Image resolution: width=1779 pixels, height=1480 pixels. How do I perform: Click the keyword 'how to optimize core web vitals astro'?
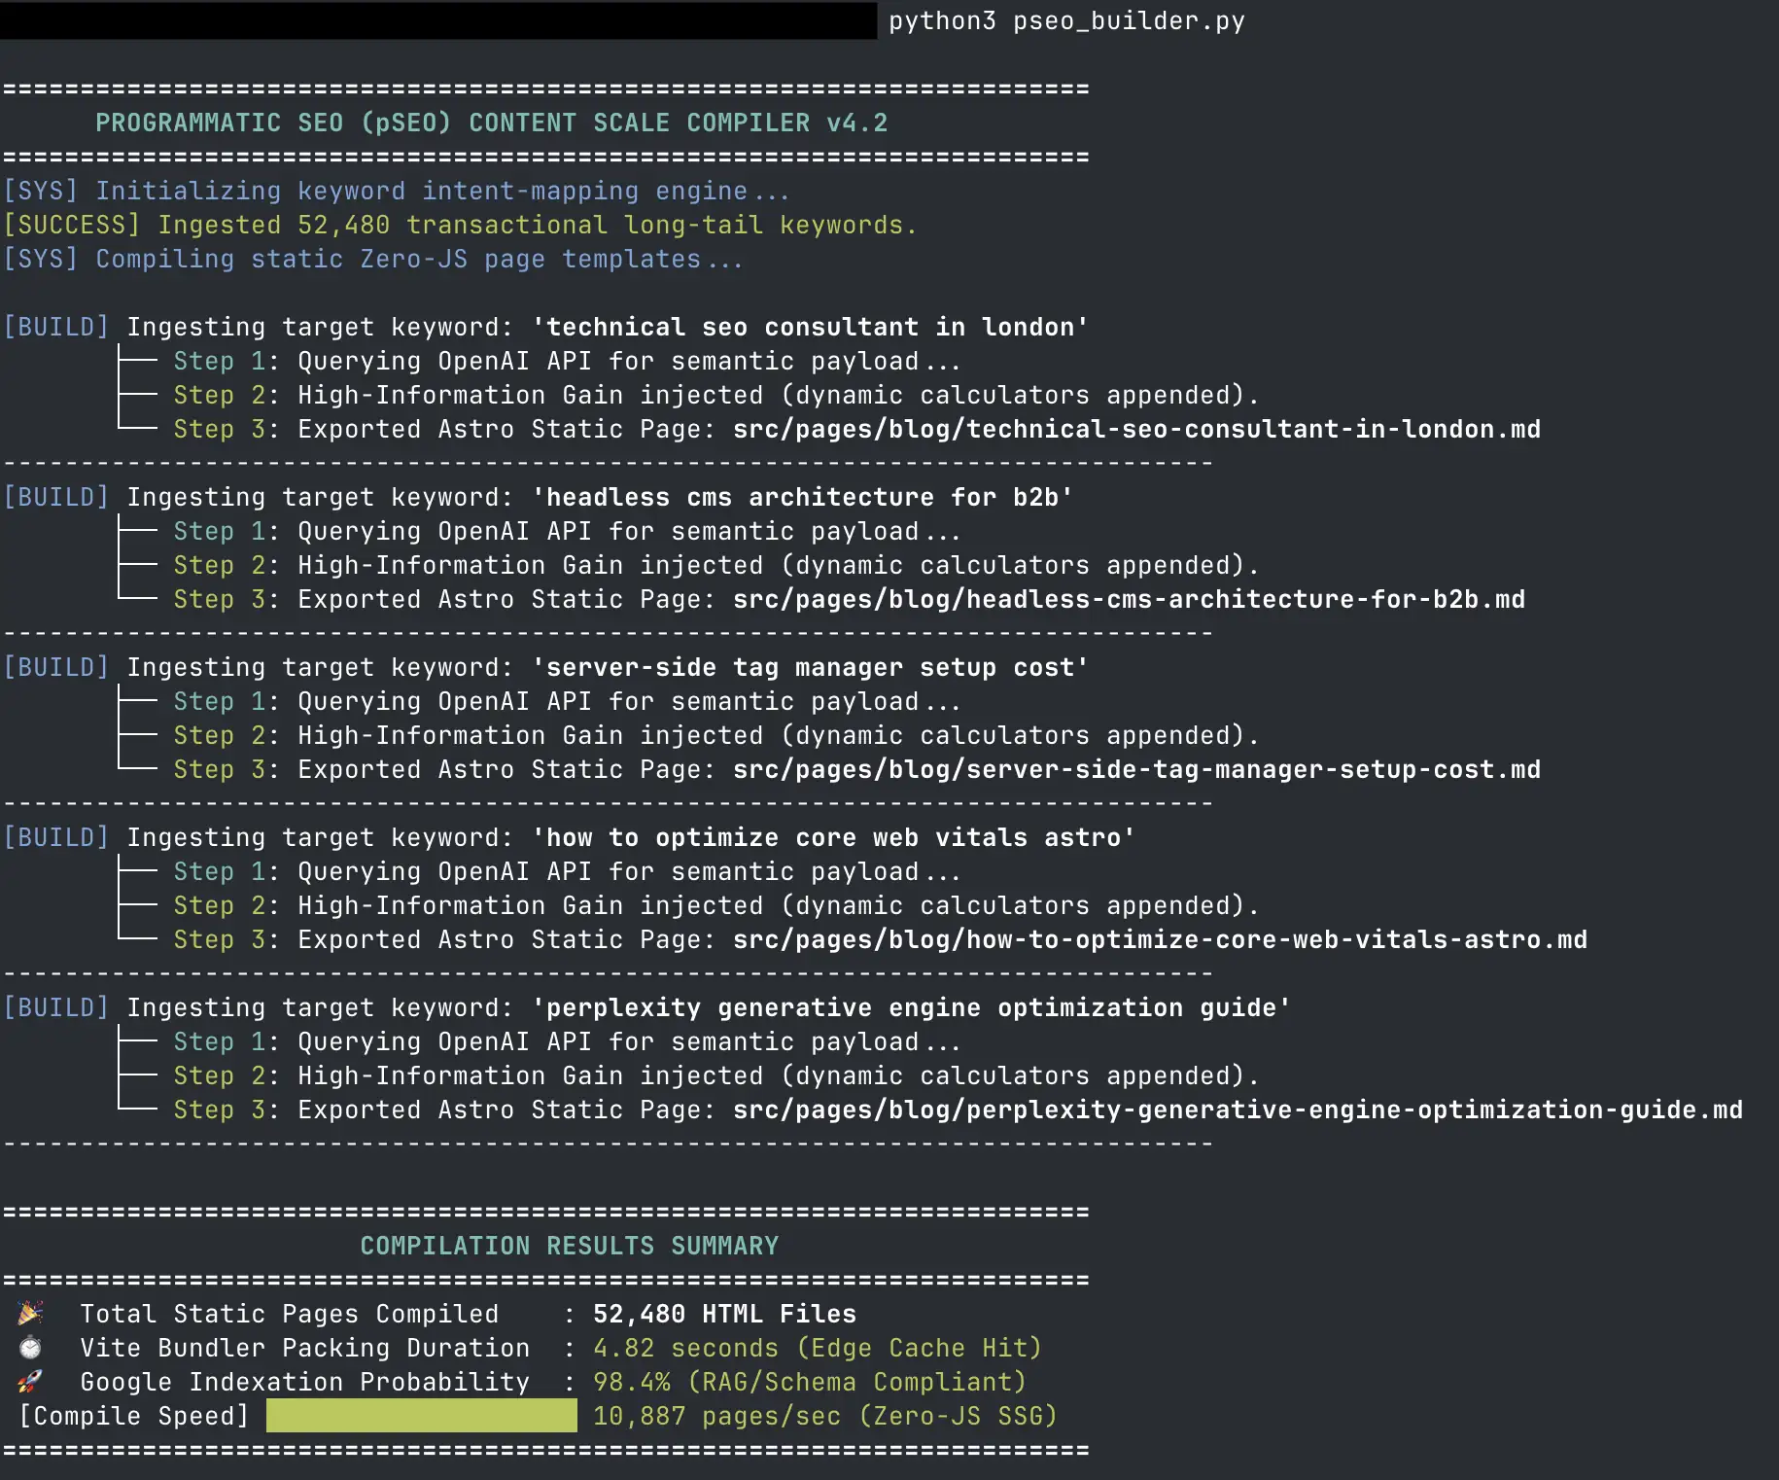tap(834, 838)
